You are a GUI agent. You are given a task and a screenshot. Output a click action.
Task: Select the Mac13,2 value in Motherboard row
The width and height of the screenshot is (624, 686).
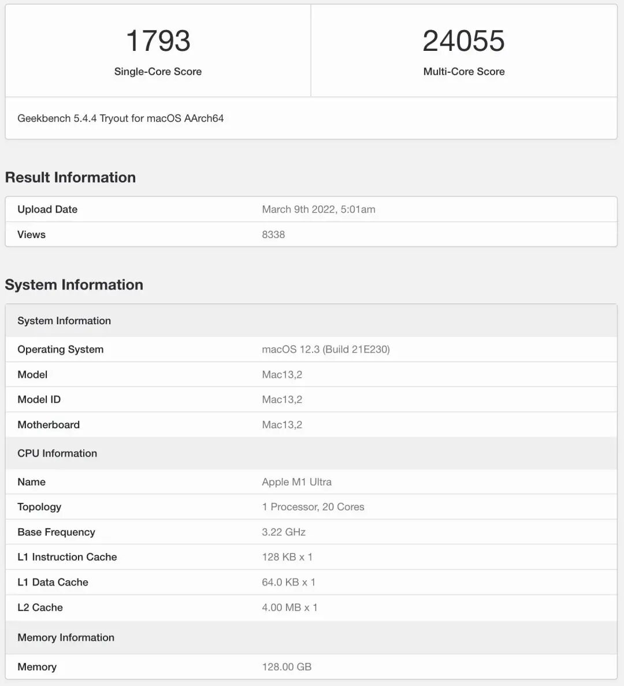coord(282,424)
